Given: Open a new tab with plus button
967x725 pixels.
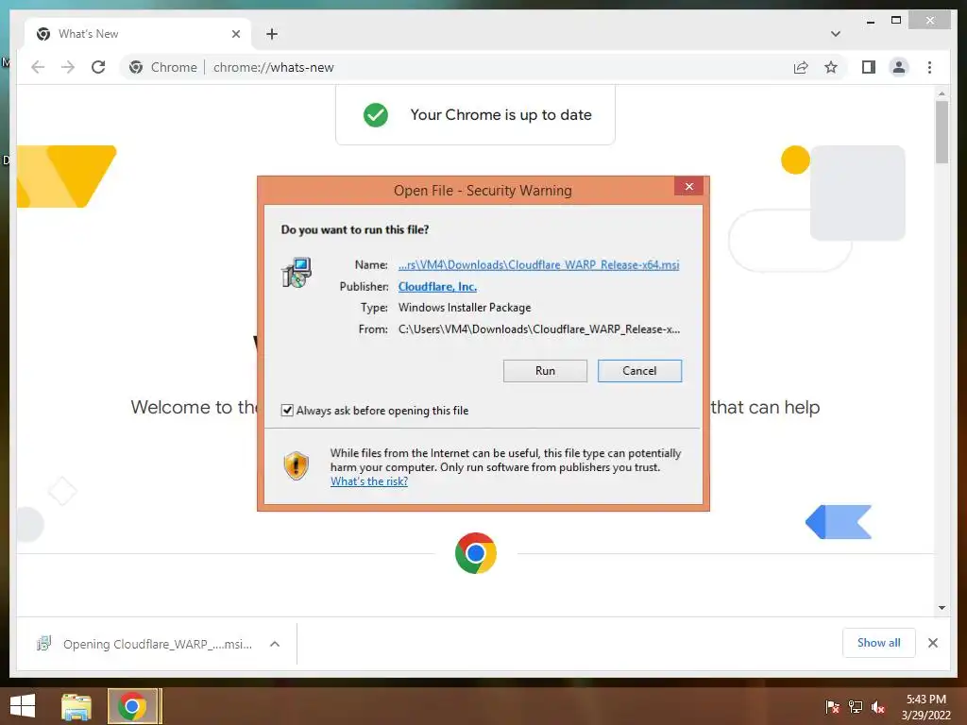Looking at the screenshot, I should pyautogui.click(x=272, y=34).
